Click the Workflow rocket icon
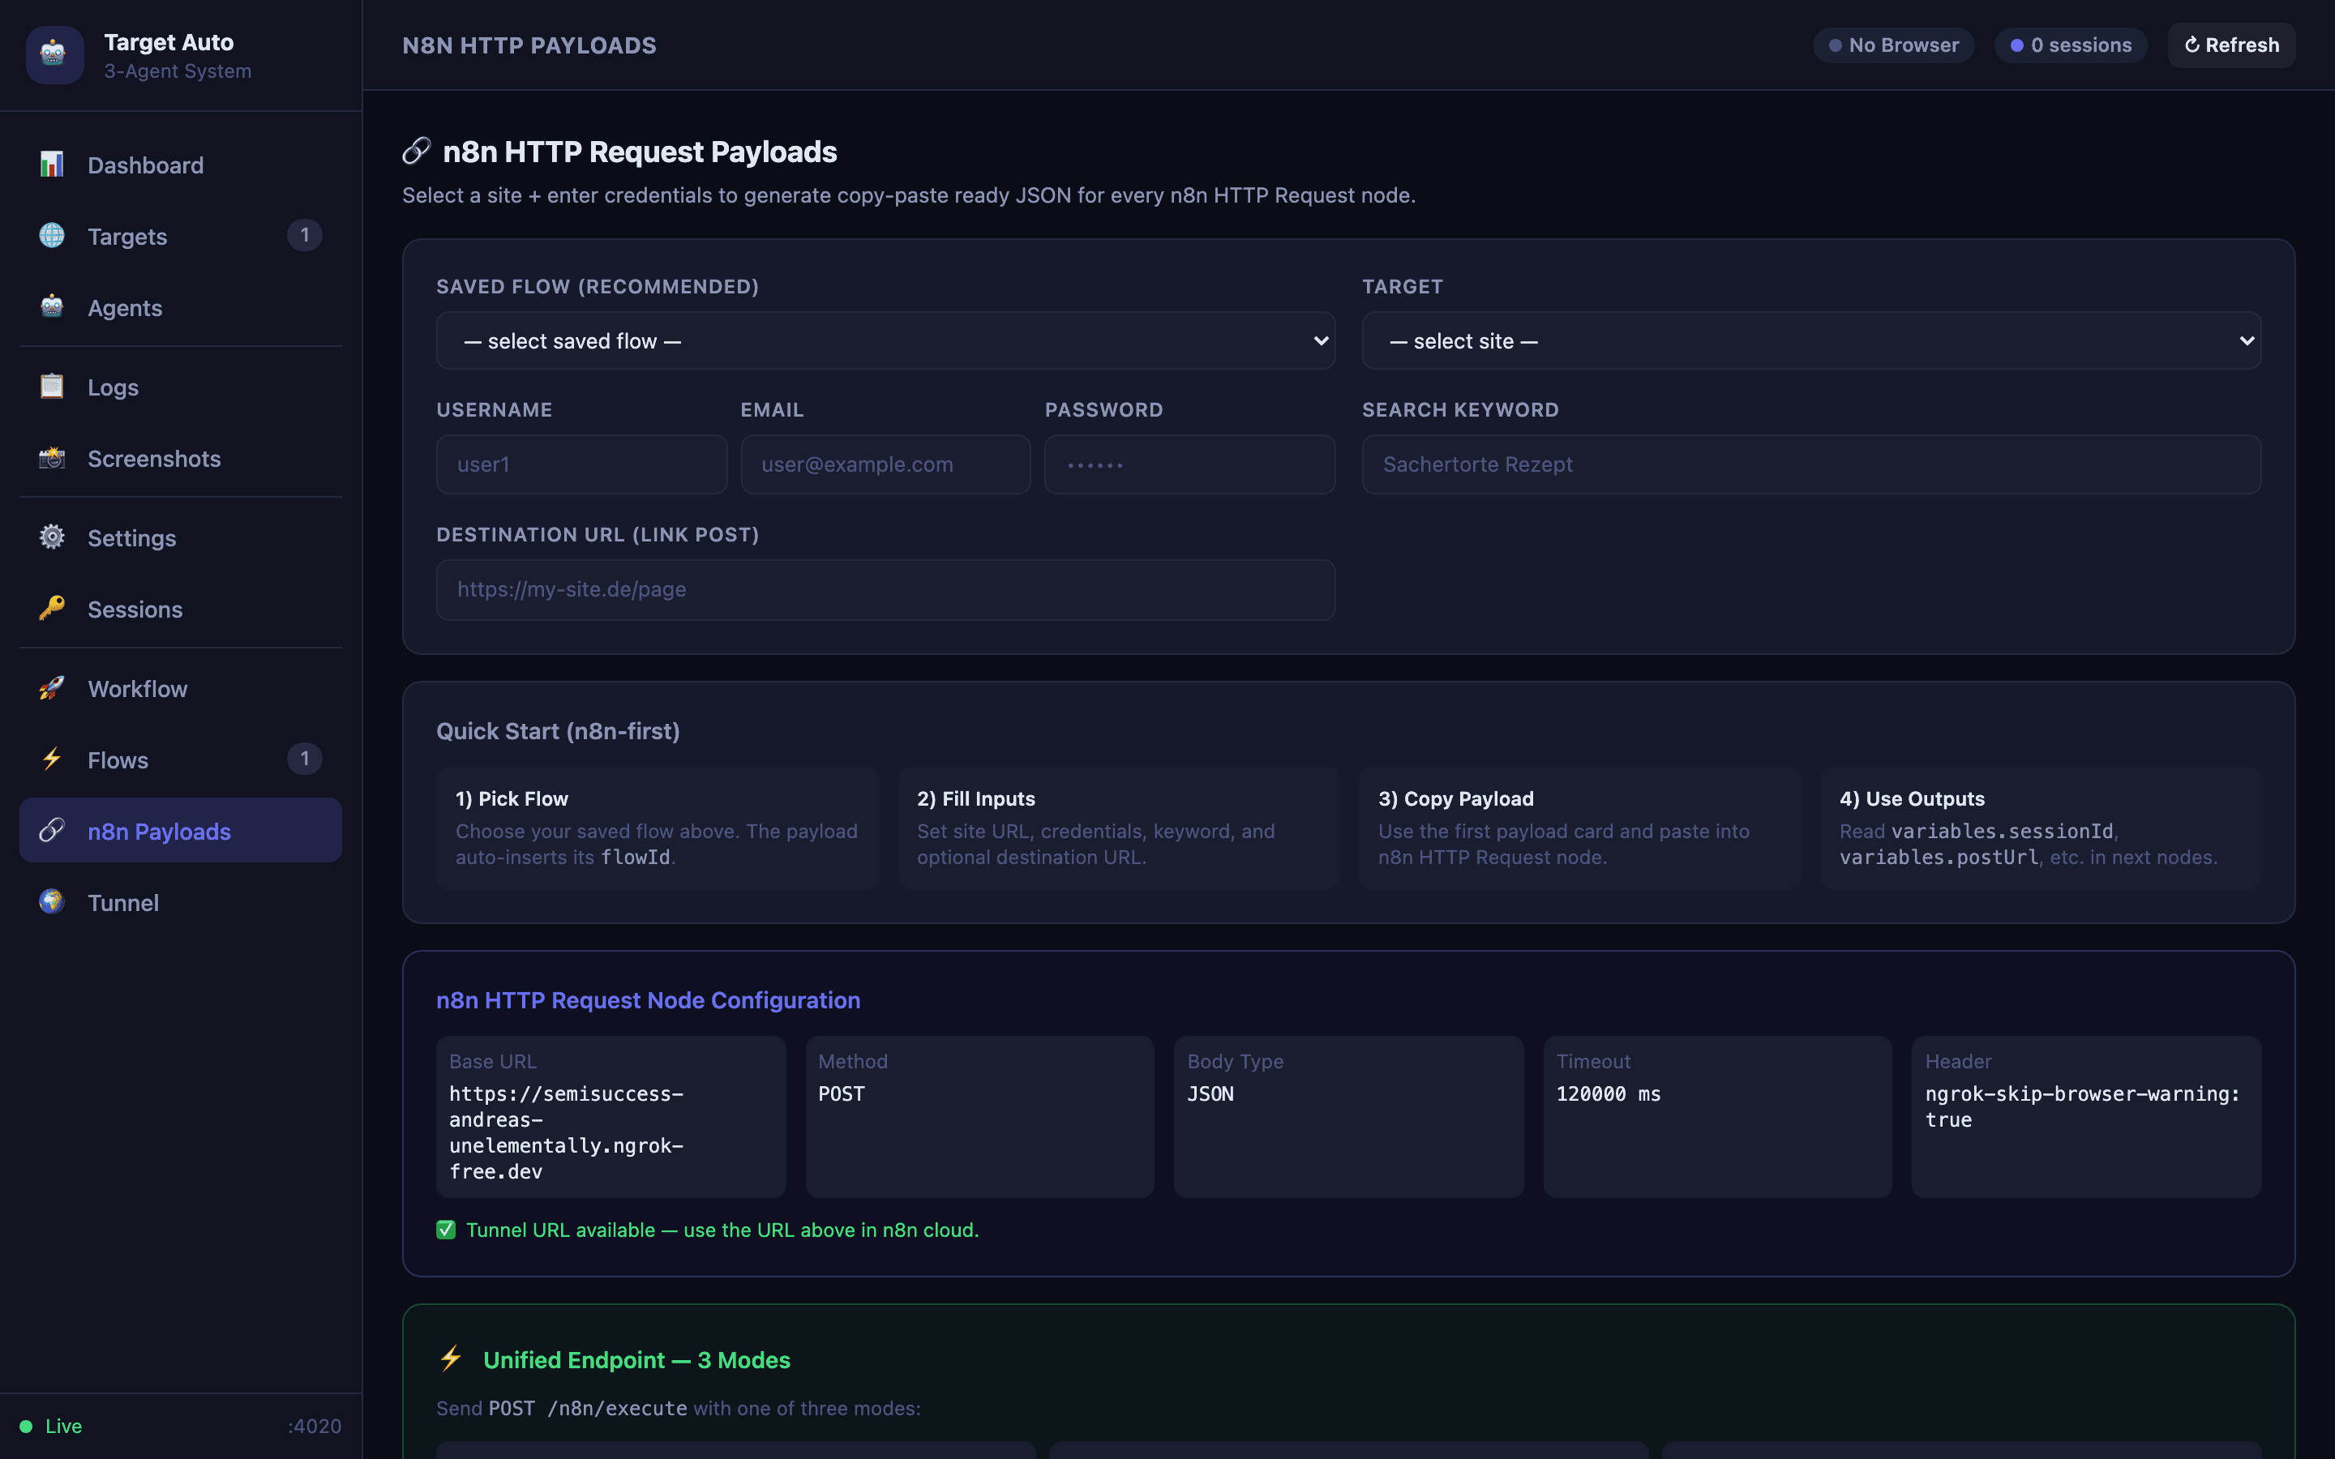Image resolution: width=2335 pixels, height=1459 pixels. click(x=52, y=688)
